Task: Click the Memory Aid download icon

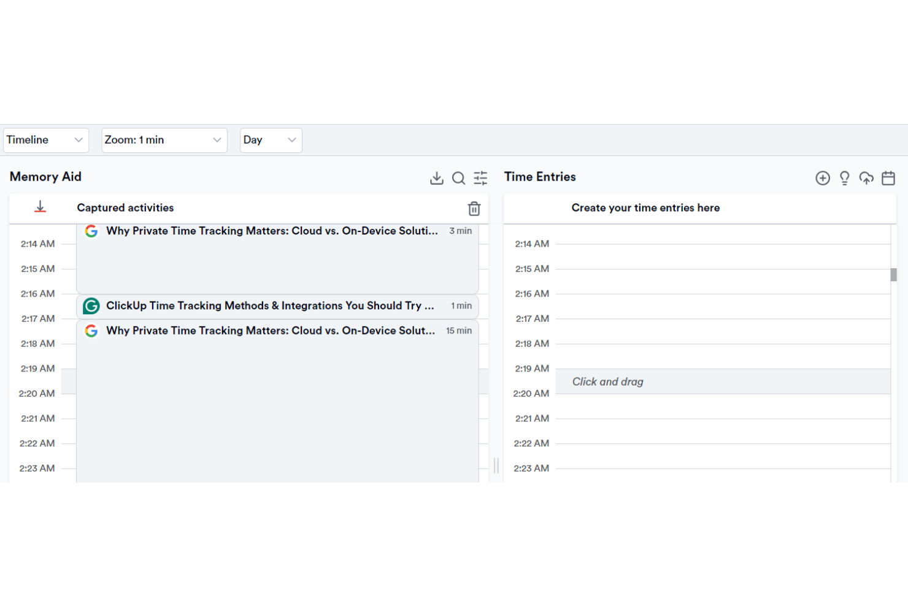Action: (x=437, y=178)
